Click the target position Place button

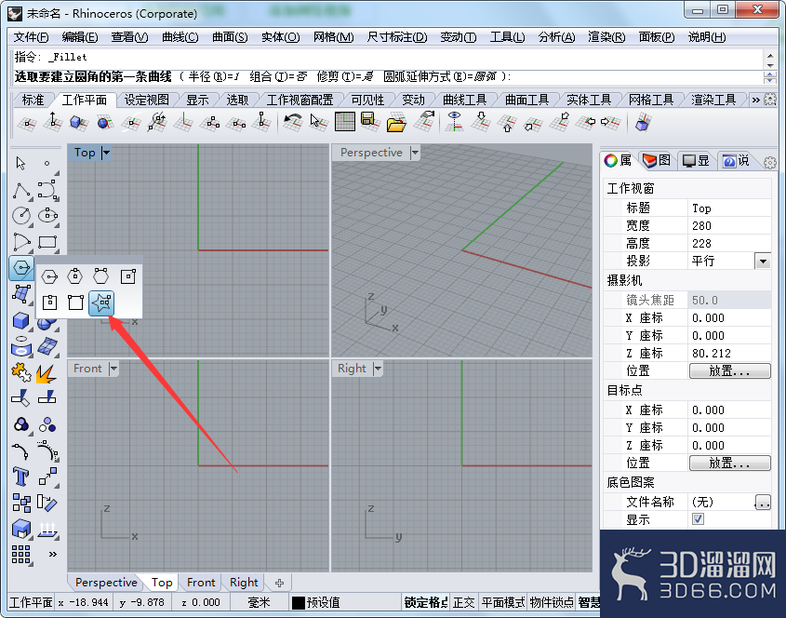pos(730,463)
